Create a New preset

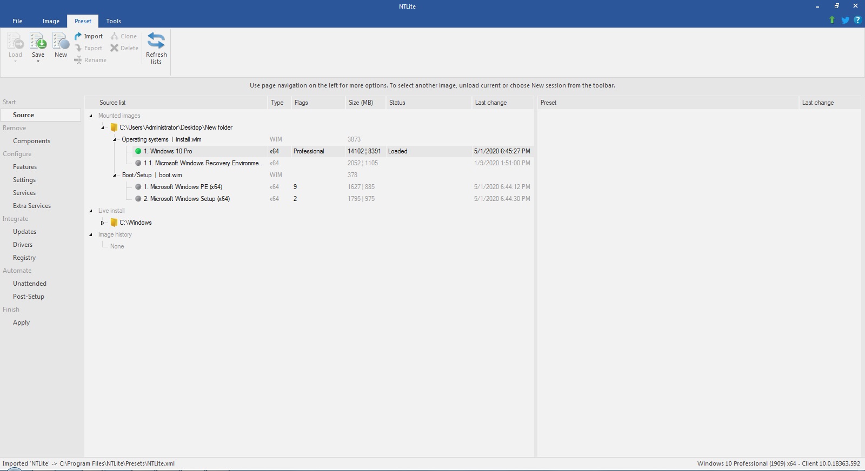[61, 45]
